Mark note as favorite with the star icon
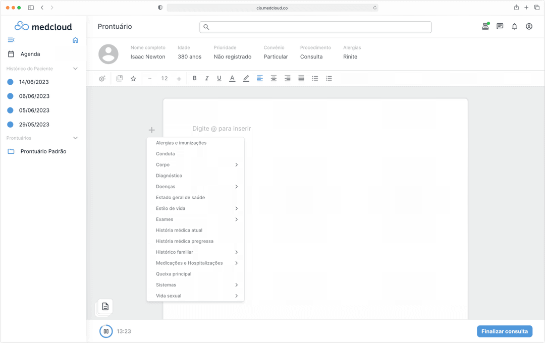 pos(133,78)
